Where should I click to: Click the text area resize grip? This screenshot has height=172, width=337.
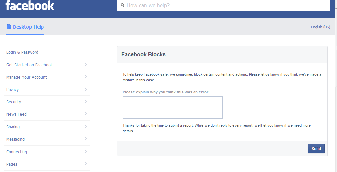coord(220,117)
